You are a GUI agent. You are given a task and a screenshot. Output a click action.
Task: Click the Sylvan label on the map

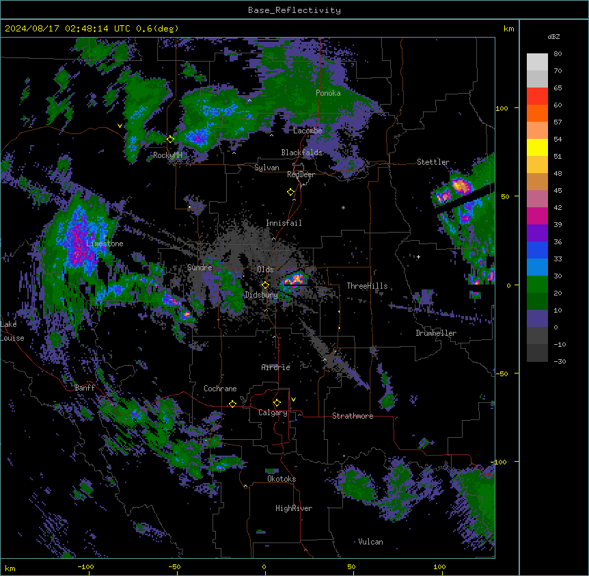point(266,168)
